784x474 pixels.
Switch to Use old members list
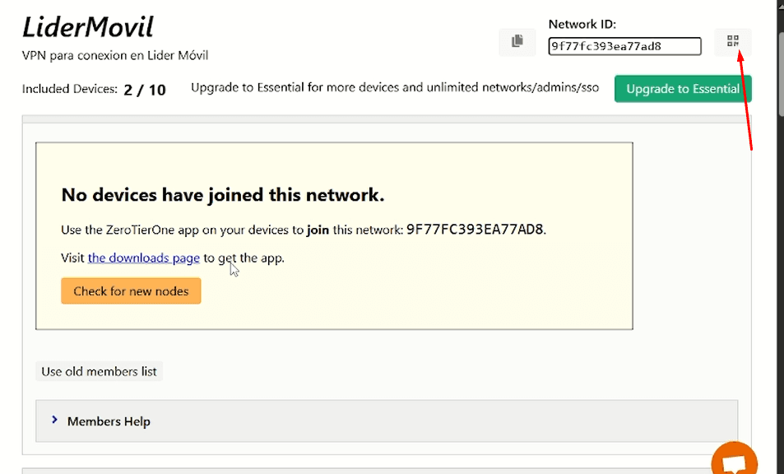pos(99,372)
